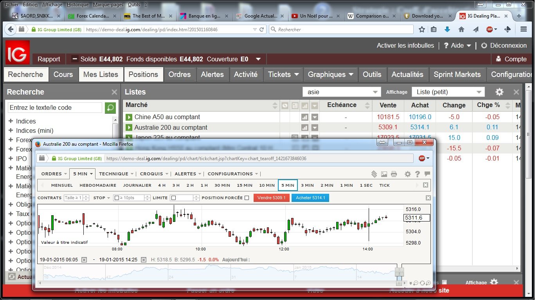This screenshot has height=300, width=535.
Task: Click the IG logo in the header
Action: coord(18,52)
